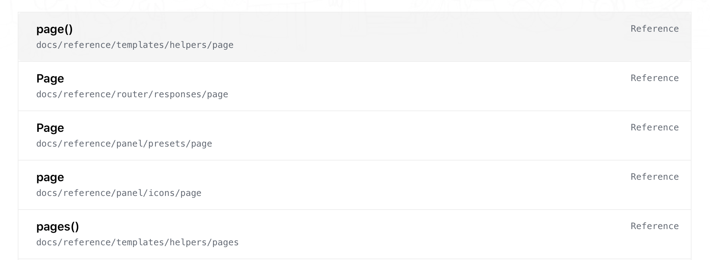Click the path docs/reference/templates/helpers/page
This screenshot has height=260, width=710.
click(x=134, y=45)
